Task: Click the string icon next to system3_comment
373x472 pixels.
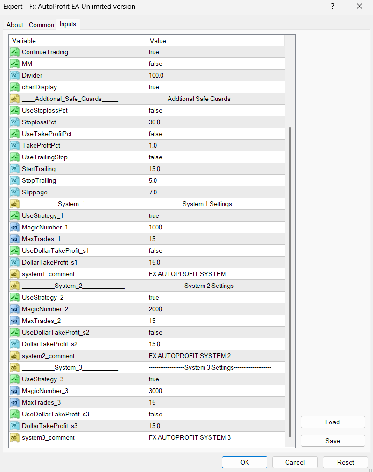Action: point(14,437)
